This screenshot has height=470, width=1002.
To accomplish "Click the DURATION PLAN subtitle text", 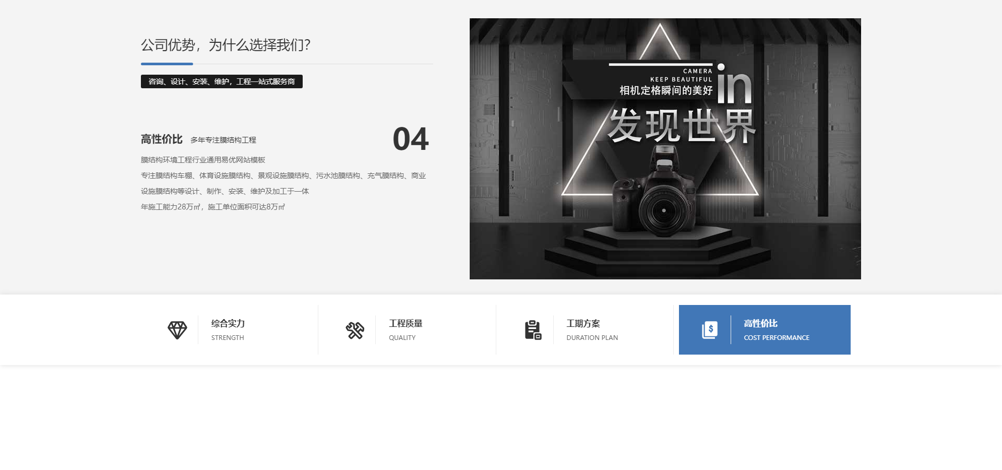I will pyautogui.click(x=592, y=338).
